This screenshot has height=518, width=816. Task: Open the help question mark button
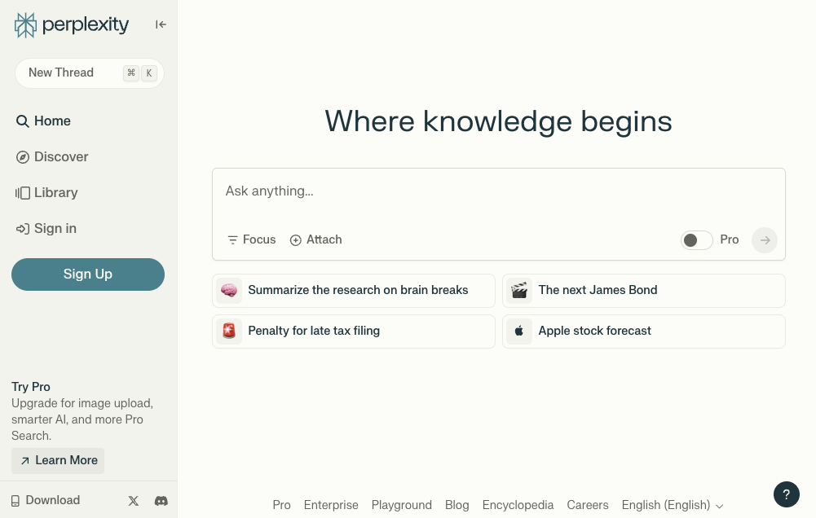point(787,494)
